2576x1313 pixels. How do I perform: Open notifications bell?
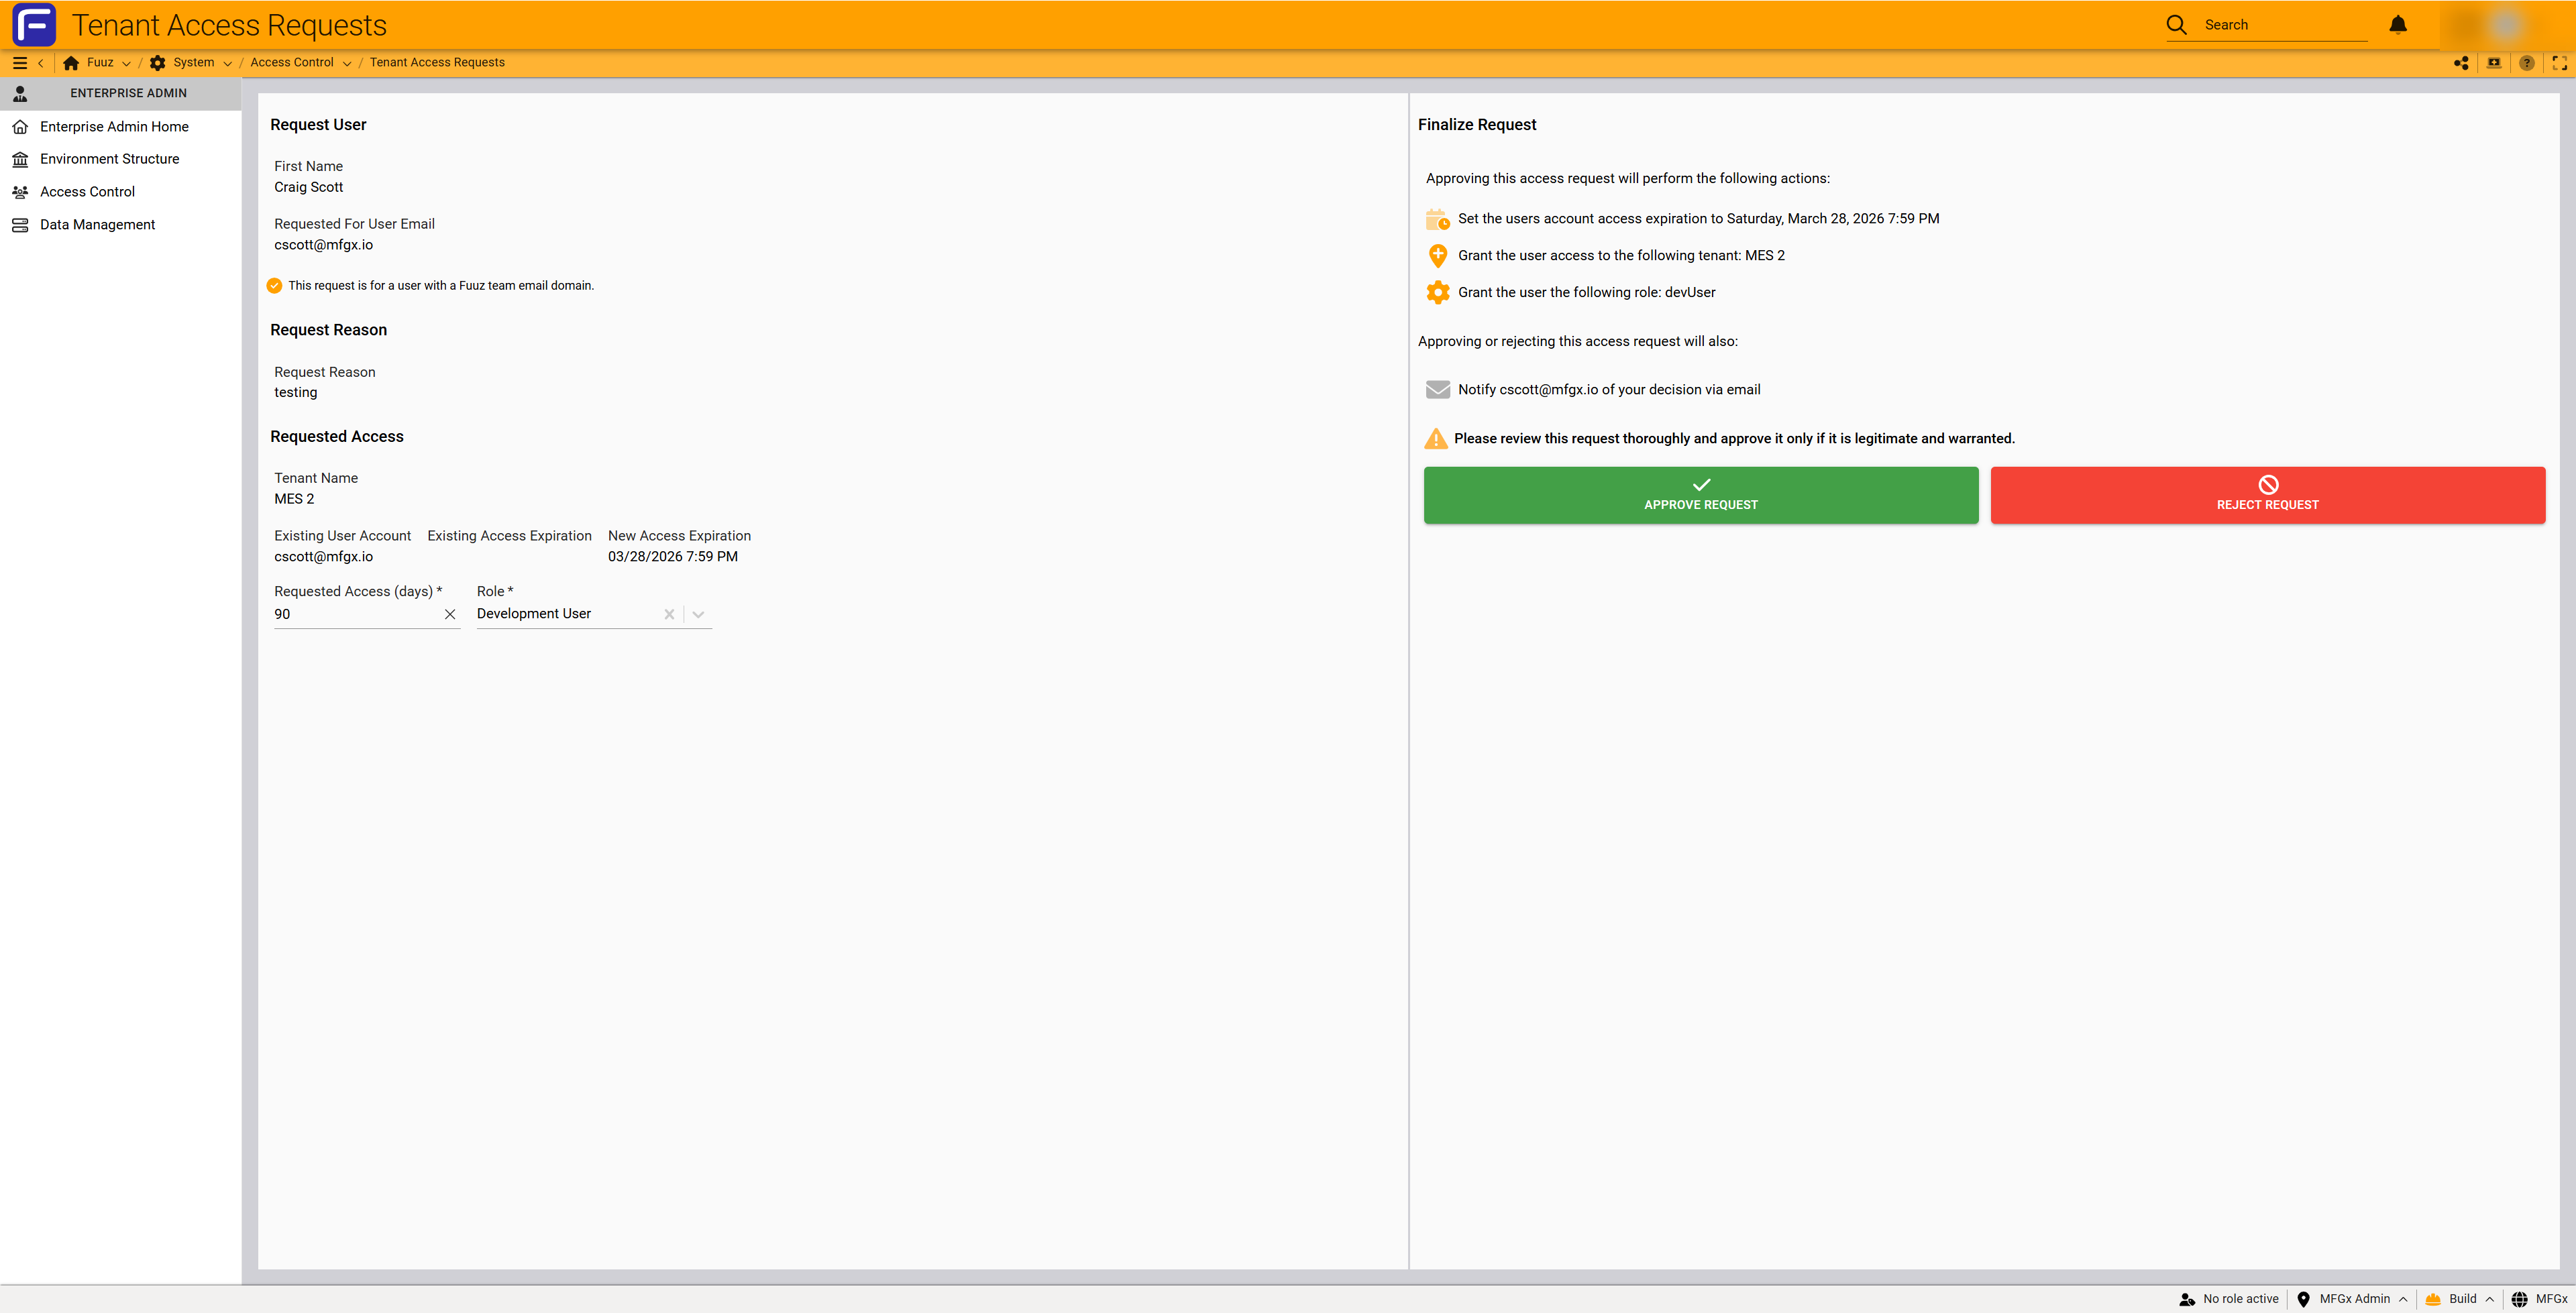[x=2398, y=25]
